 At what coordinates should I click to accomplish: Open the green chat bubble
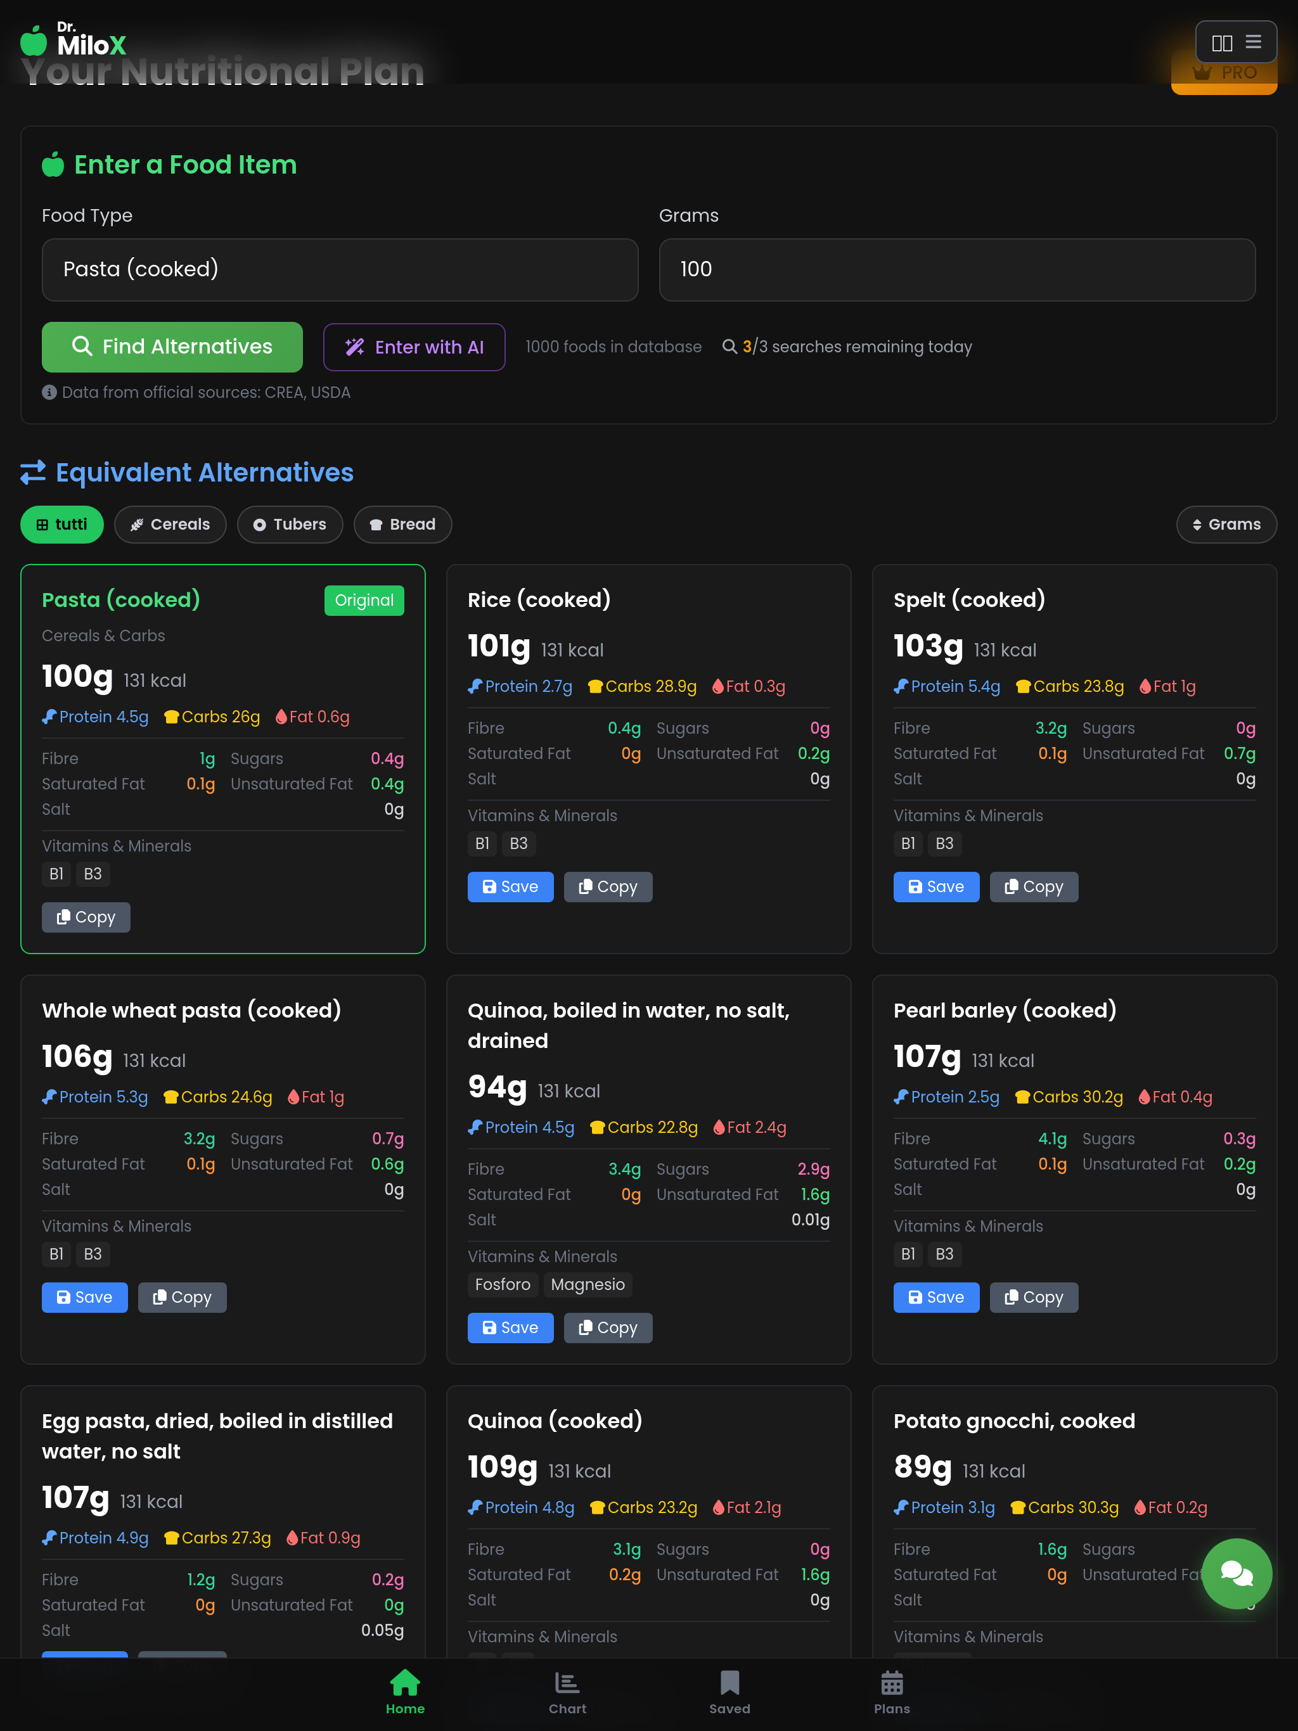click(1236, 1573)
